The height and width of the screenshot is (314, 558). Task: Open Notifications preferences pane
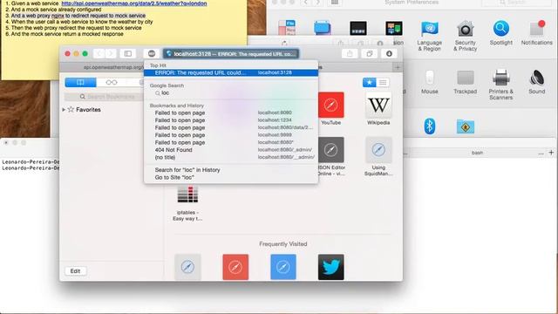coord(537,33)
